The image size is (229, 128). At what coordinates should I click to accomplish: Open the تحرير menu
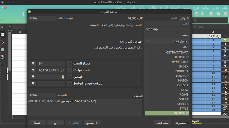point(216,8)
